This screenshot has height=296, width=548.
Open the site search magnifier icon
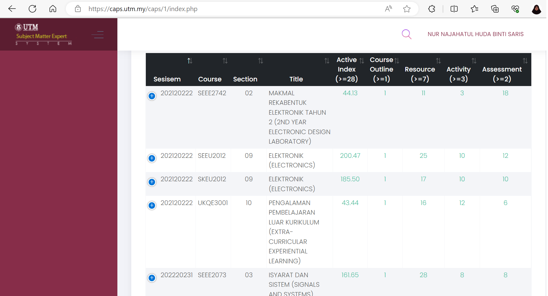click(407, 34)
